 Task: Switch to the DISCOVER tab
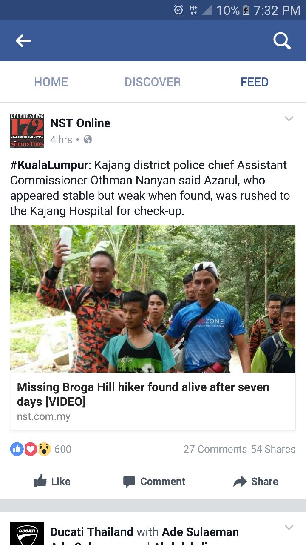tap(153, 82)
